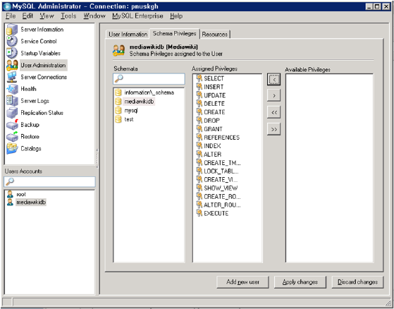The width and height of the screenshot is (394, 309).
Task: Select the ALTER privilege entry
Action: (209, 154)
